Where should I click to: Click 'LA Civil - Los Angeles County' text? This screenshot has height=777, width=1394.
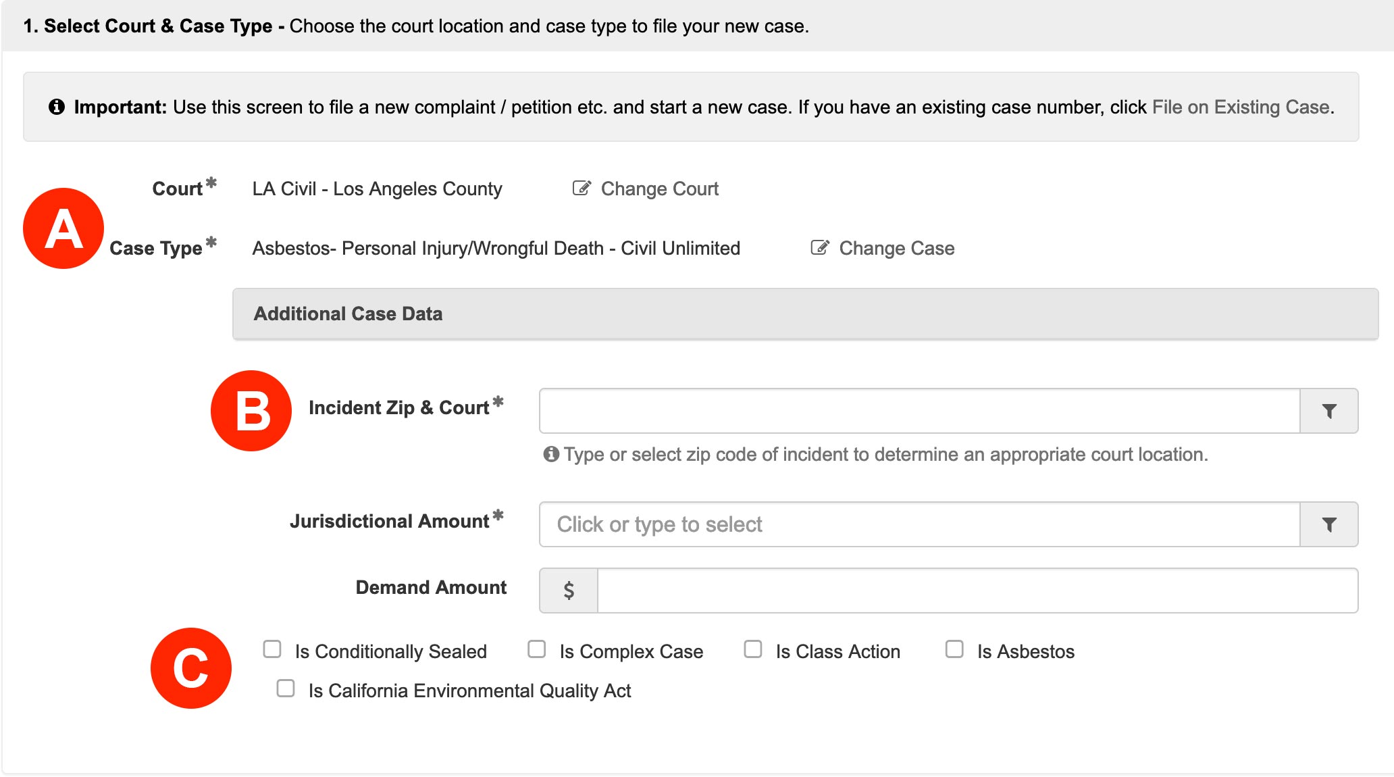377,189
